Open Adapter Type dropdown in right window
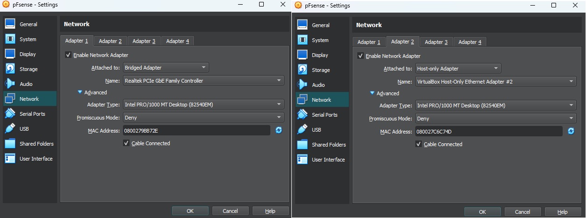 click(496, 105)
